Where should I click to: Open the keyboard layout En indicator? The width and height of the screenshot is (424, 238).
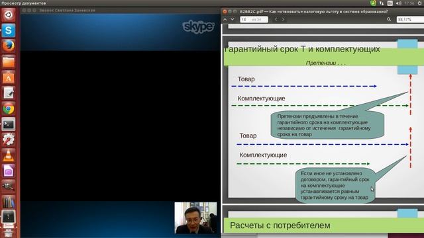click(390, 3)
